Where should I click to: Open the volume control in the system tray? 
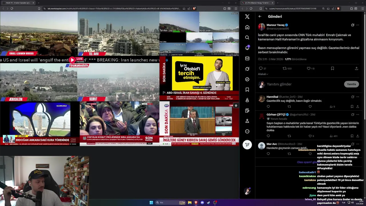tap(352, 203)
